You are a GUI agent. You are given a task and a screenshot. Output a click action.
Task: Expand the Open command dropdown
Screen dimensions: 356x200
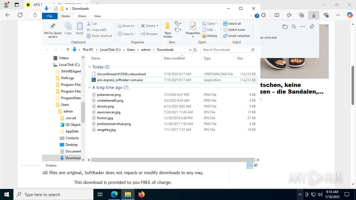click(217, 24)
